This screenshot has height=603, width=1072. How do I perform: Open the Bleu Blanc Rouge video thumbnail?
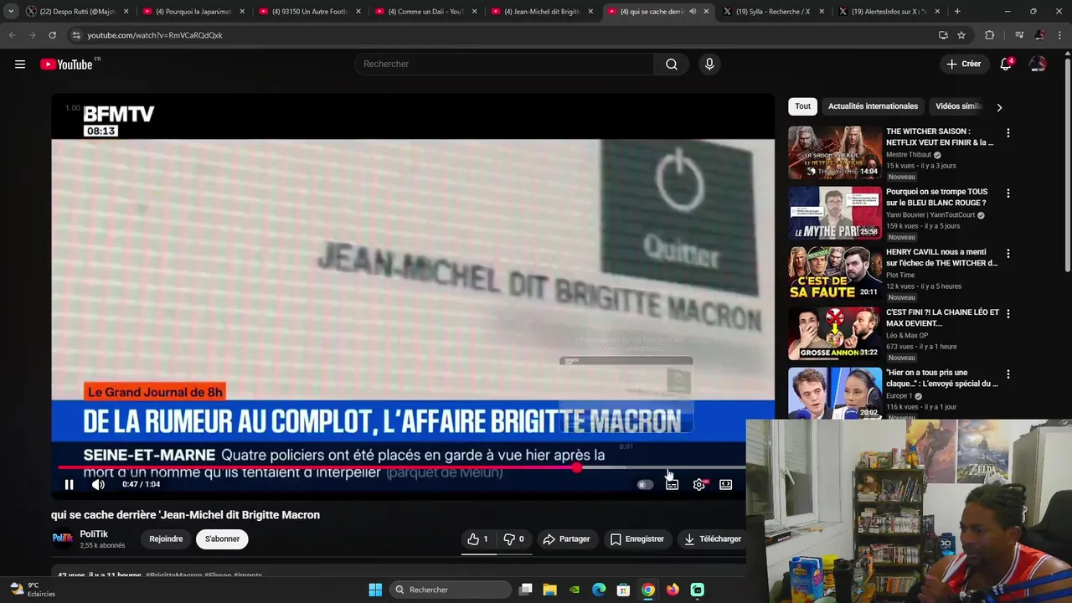point(835,213)
